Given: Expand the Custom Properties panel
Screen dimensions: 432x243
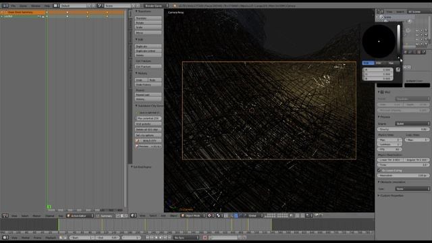Looking at the screenshot, I should click(379, 195).
